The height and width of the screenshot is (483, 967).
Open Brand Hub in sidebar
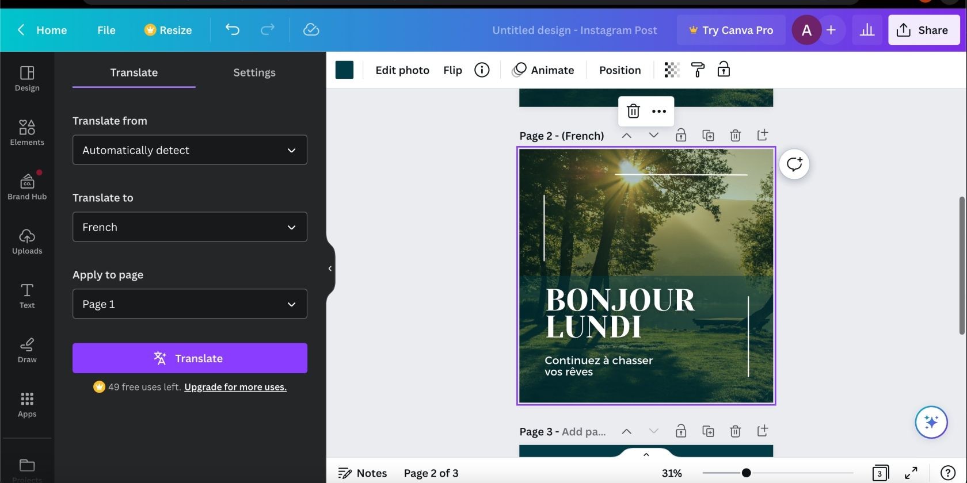[27, 187]
